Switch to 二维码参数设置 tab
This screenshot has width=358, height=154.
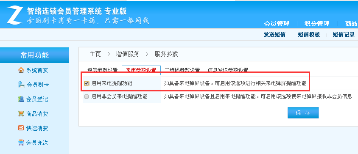[x=182, y=70]
